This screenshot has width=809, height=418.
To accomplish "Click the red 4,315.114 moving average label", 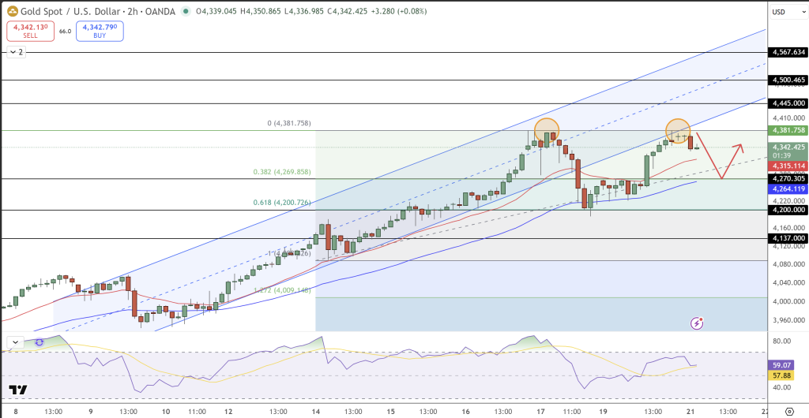I will (788, 166).
